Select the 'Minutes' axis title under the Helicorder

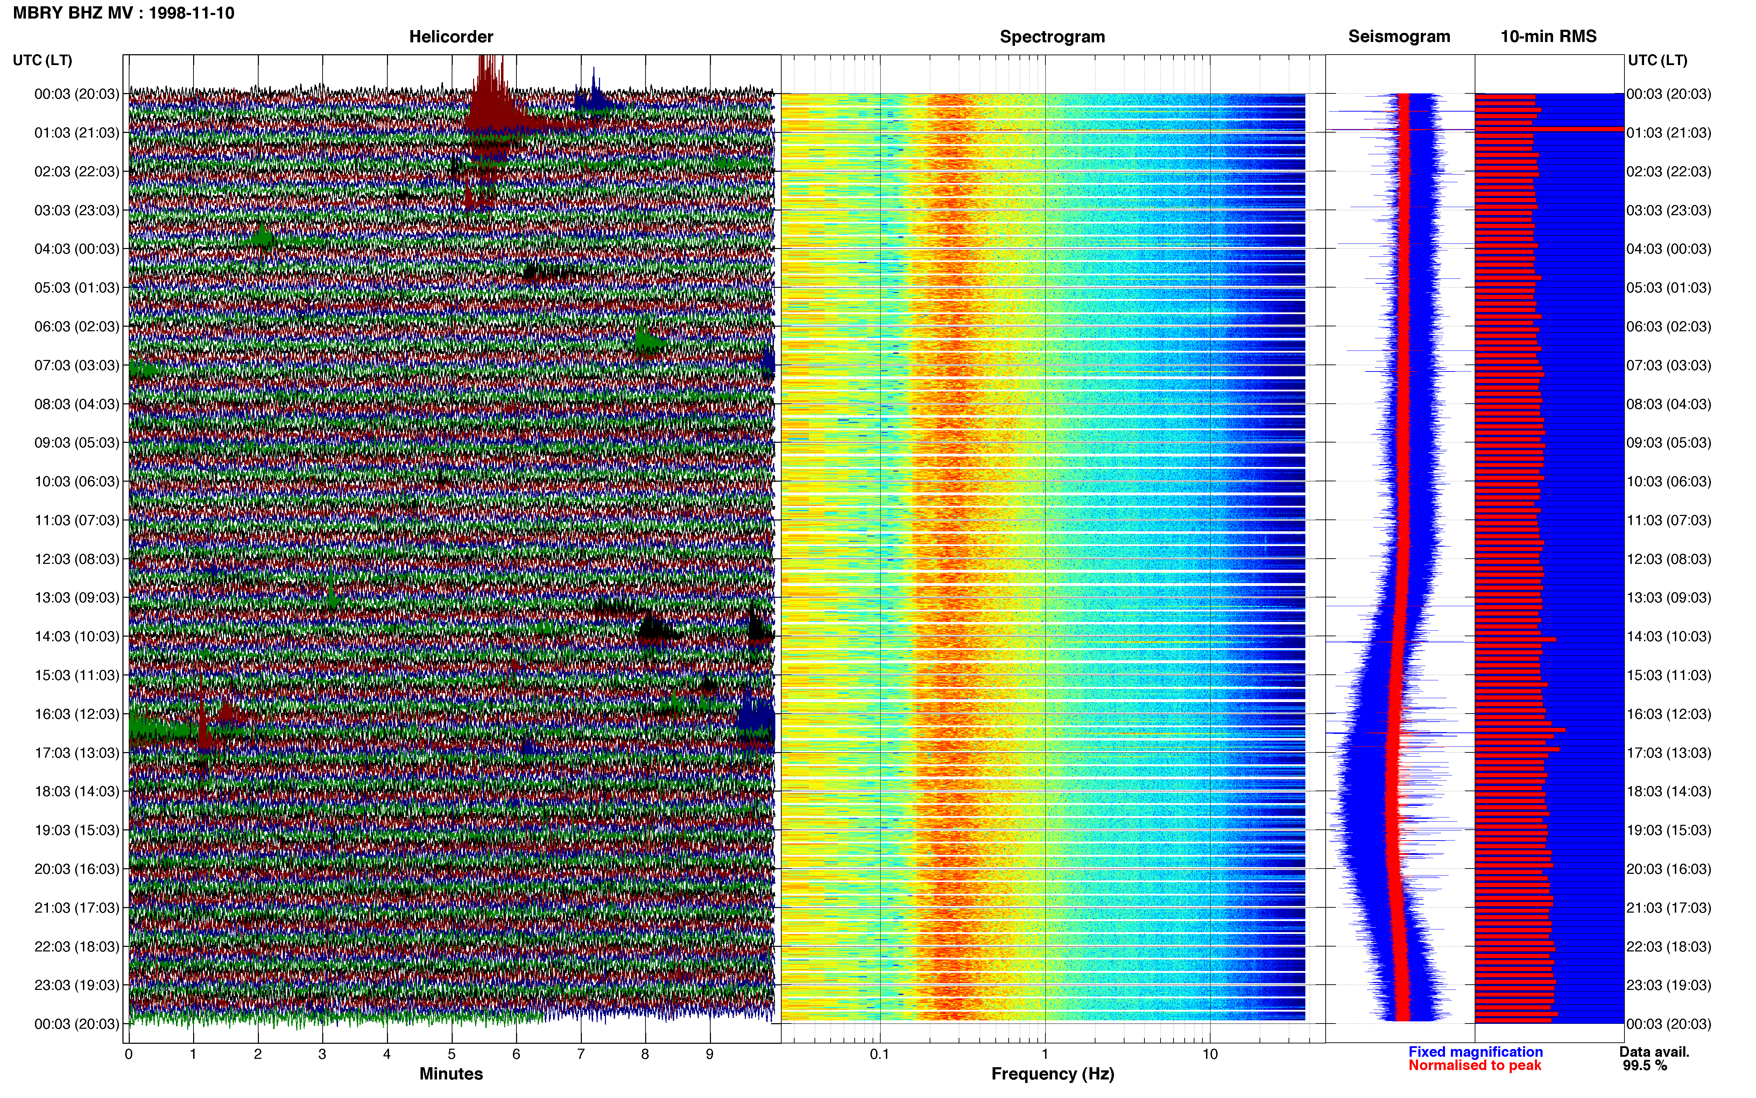click(x=451, y=1073)
